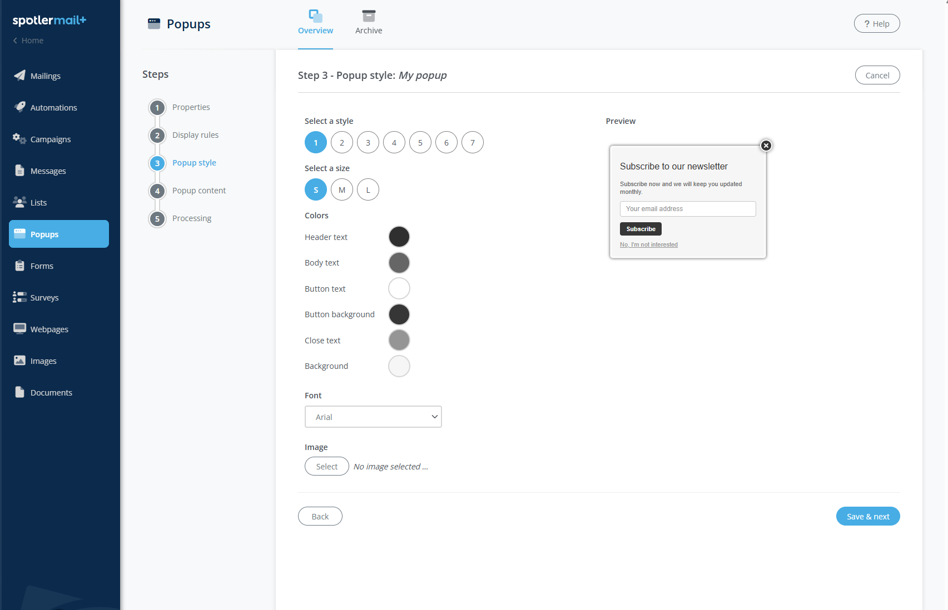The image size is (948, 610).
Task: Pick the Background color swatch
Action: [399, 366]
